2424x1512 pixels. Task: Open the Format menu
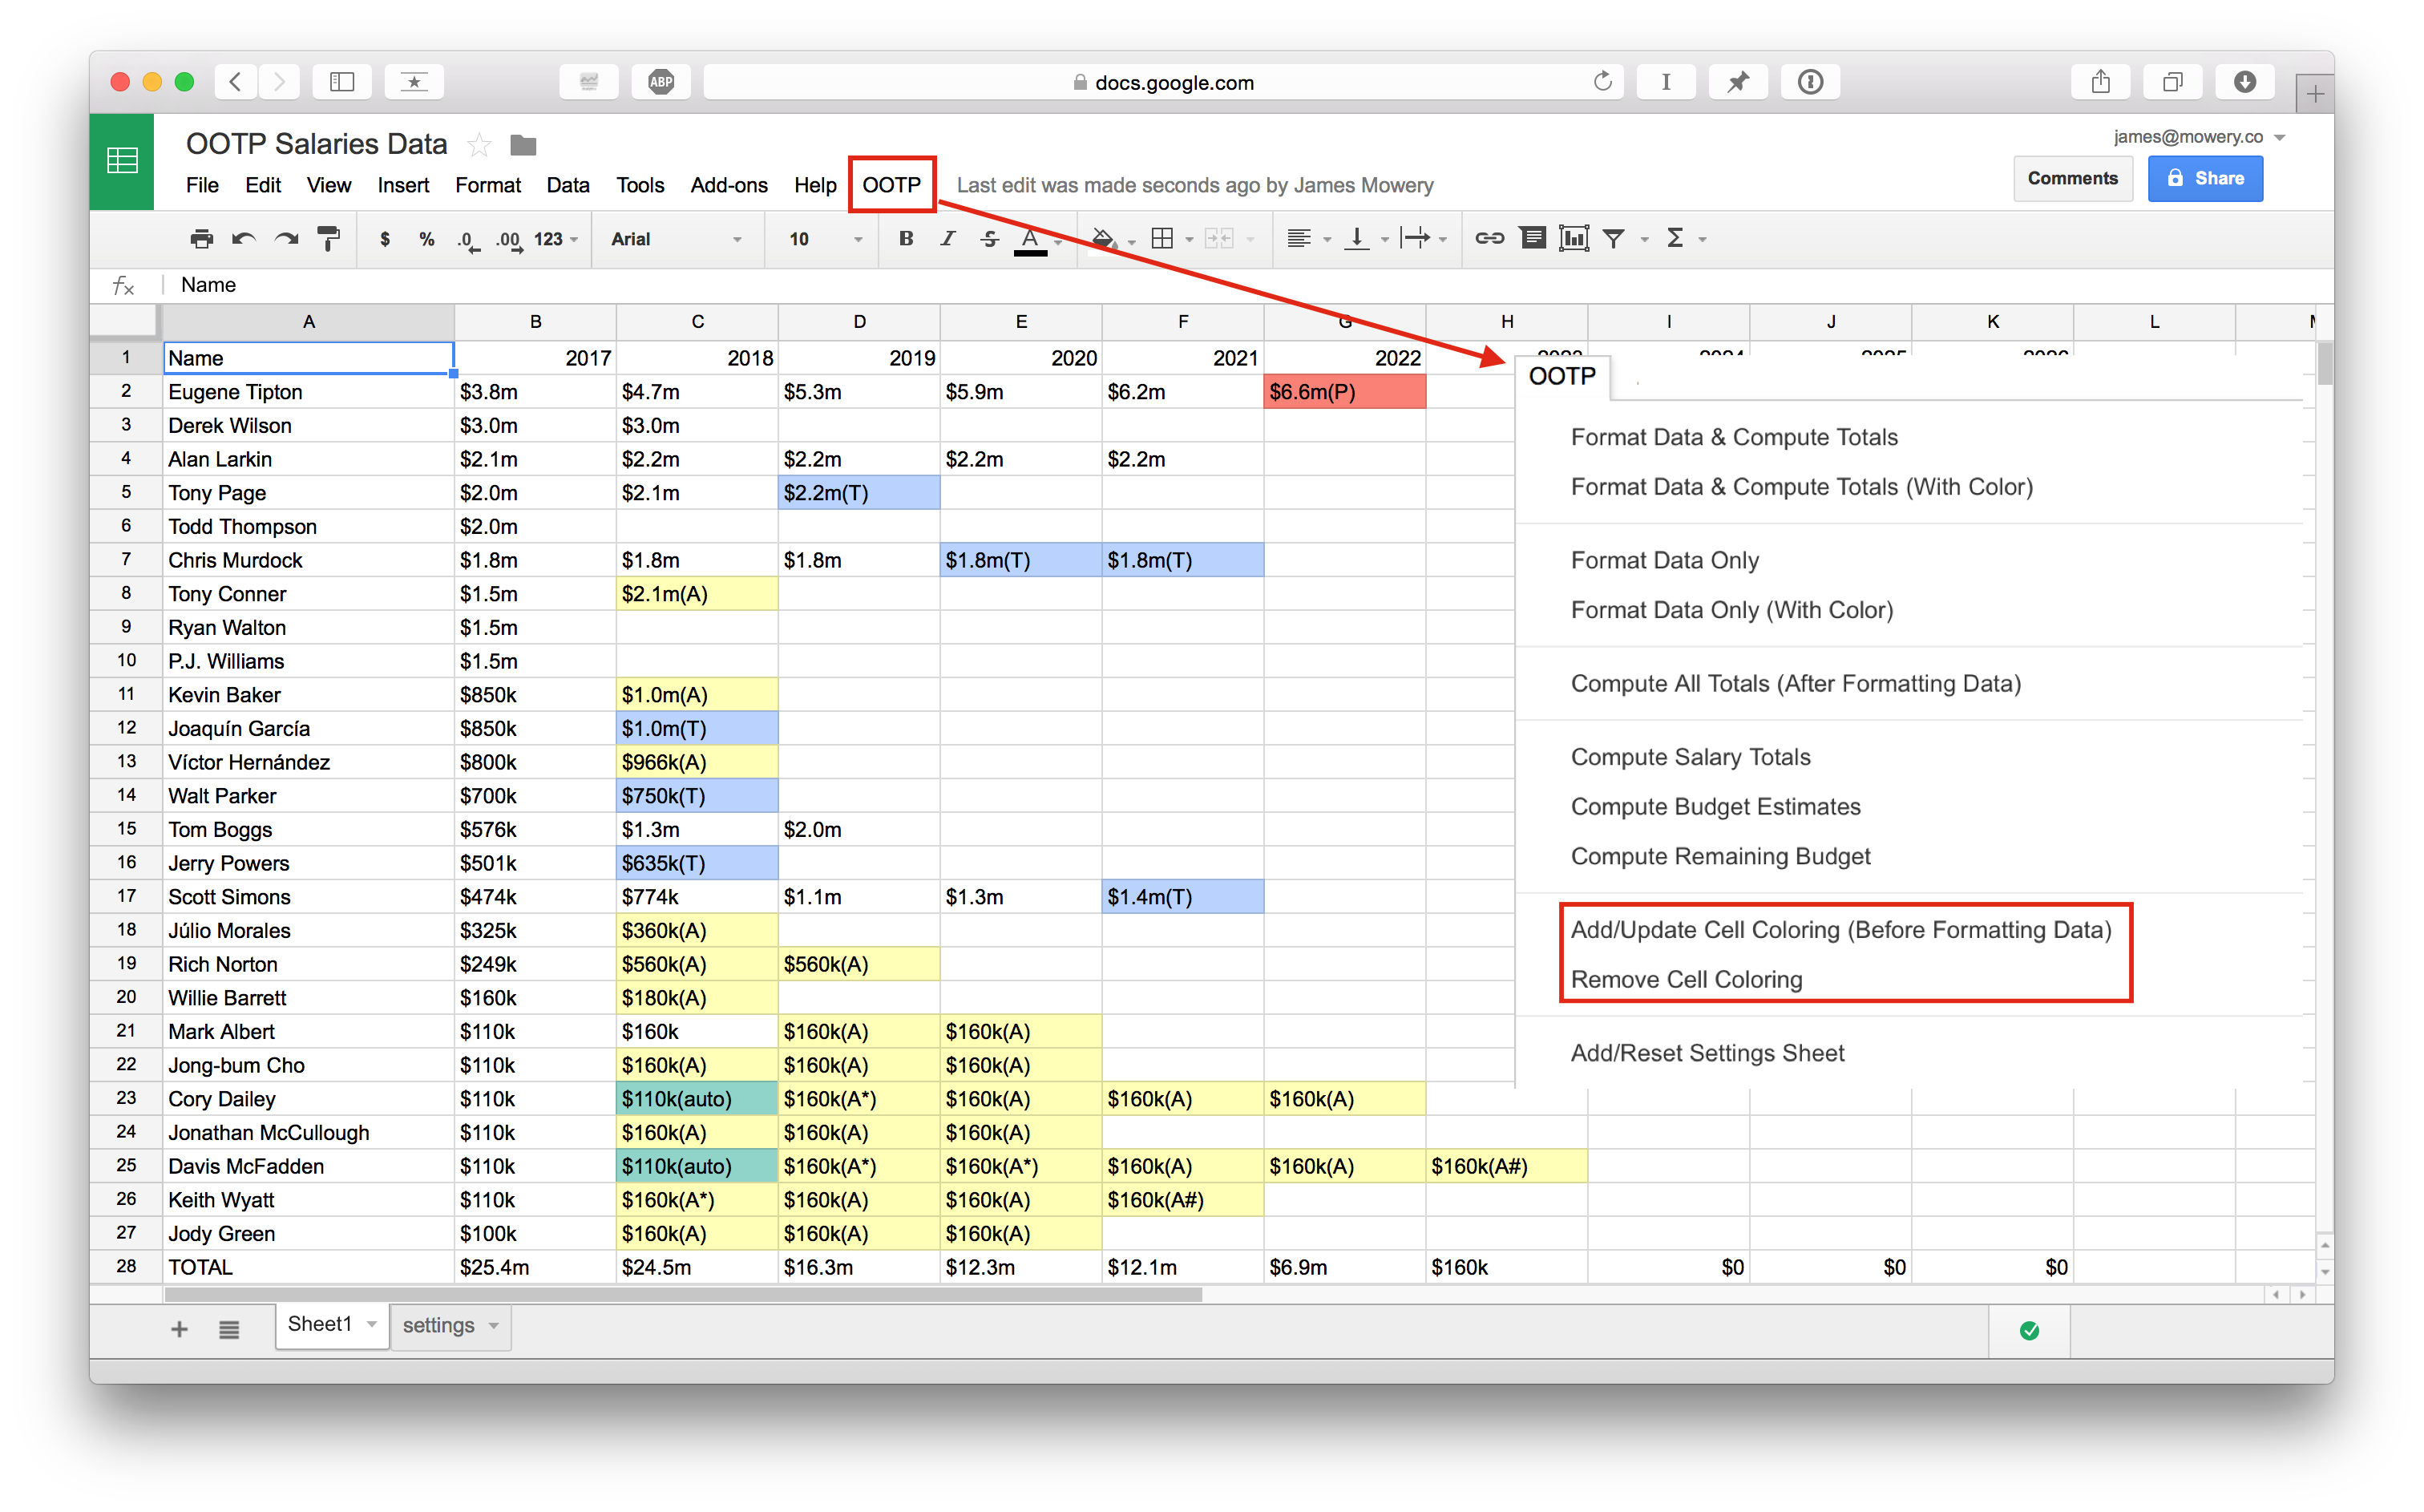[x=488, y=185]
